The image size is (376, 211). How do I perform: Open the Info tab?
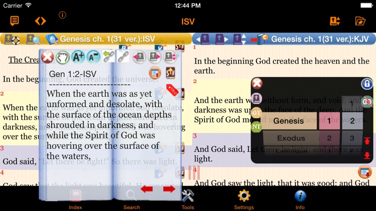pos(300,199)
